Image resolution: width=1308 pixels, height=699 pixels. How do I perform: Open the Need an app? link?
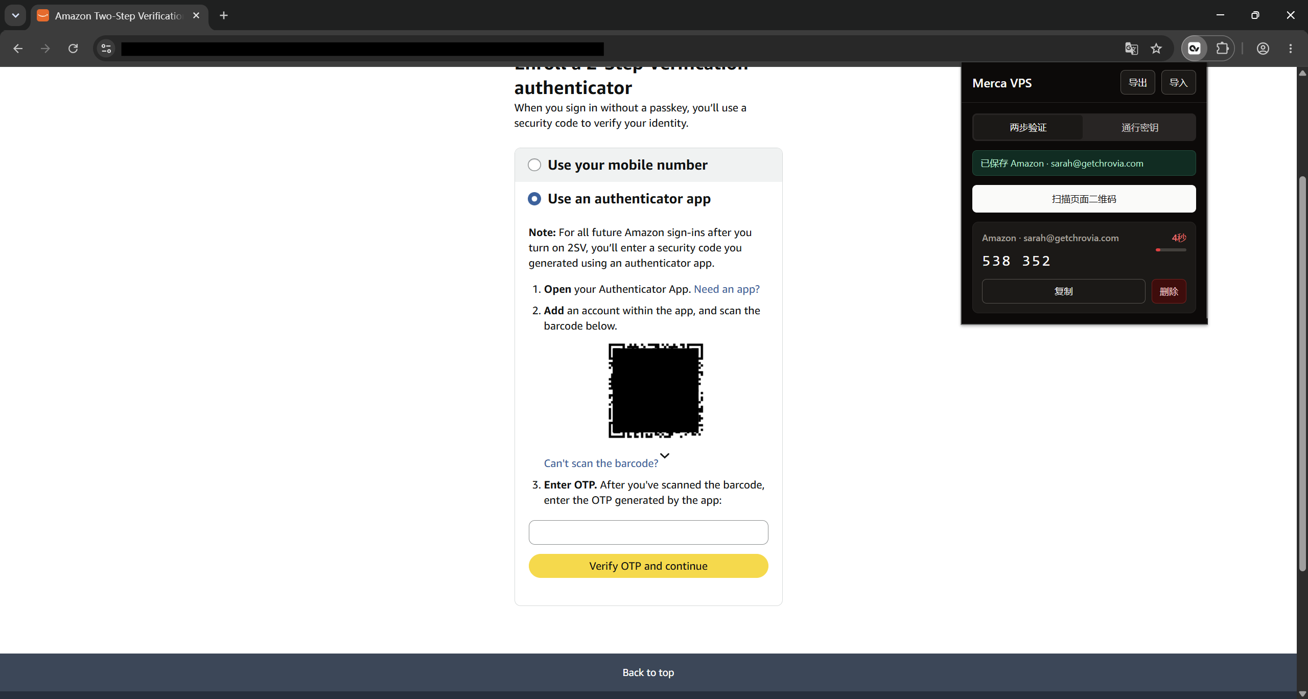[727, 289]
